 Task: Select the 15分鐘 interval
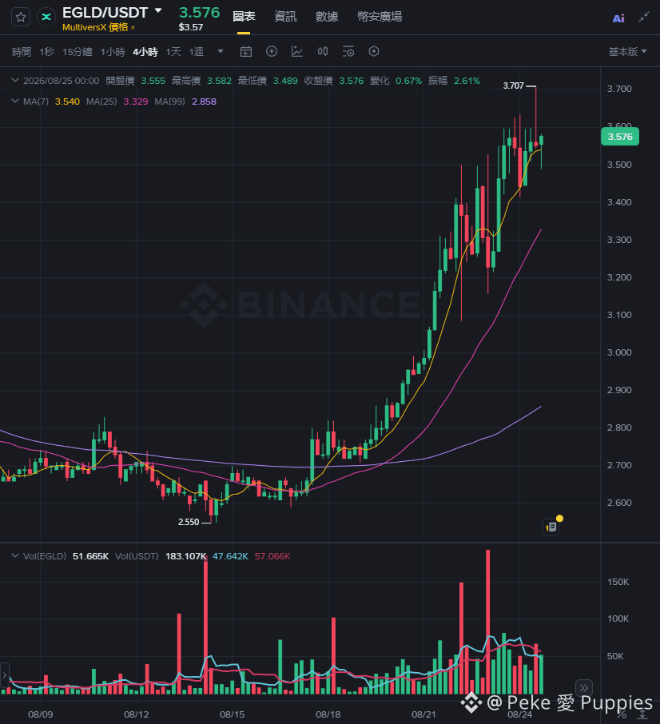(x=77, y=52)
